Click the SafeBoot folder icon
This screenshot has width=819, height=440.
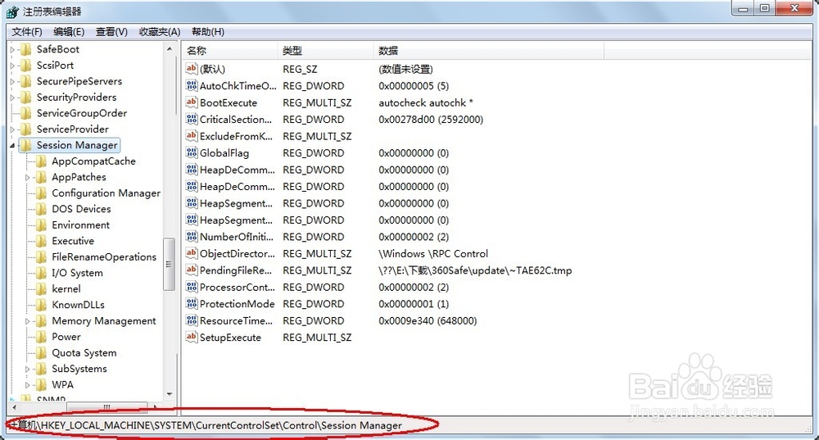coord(25,50)
